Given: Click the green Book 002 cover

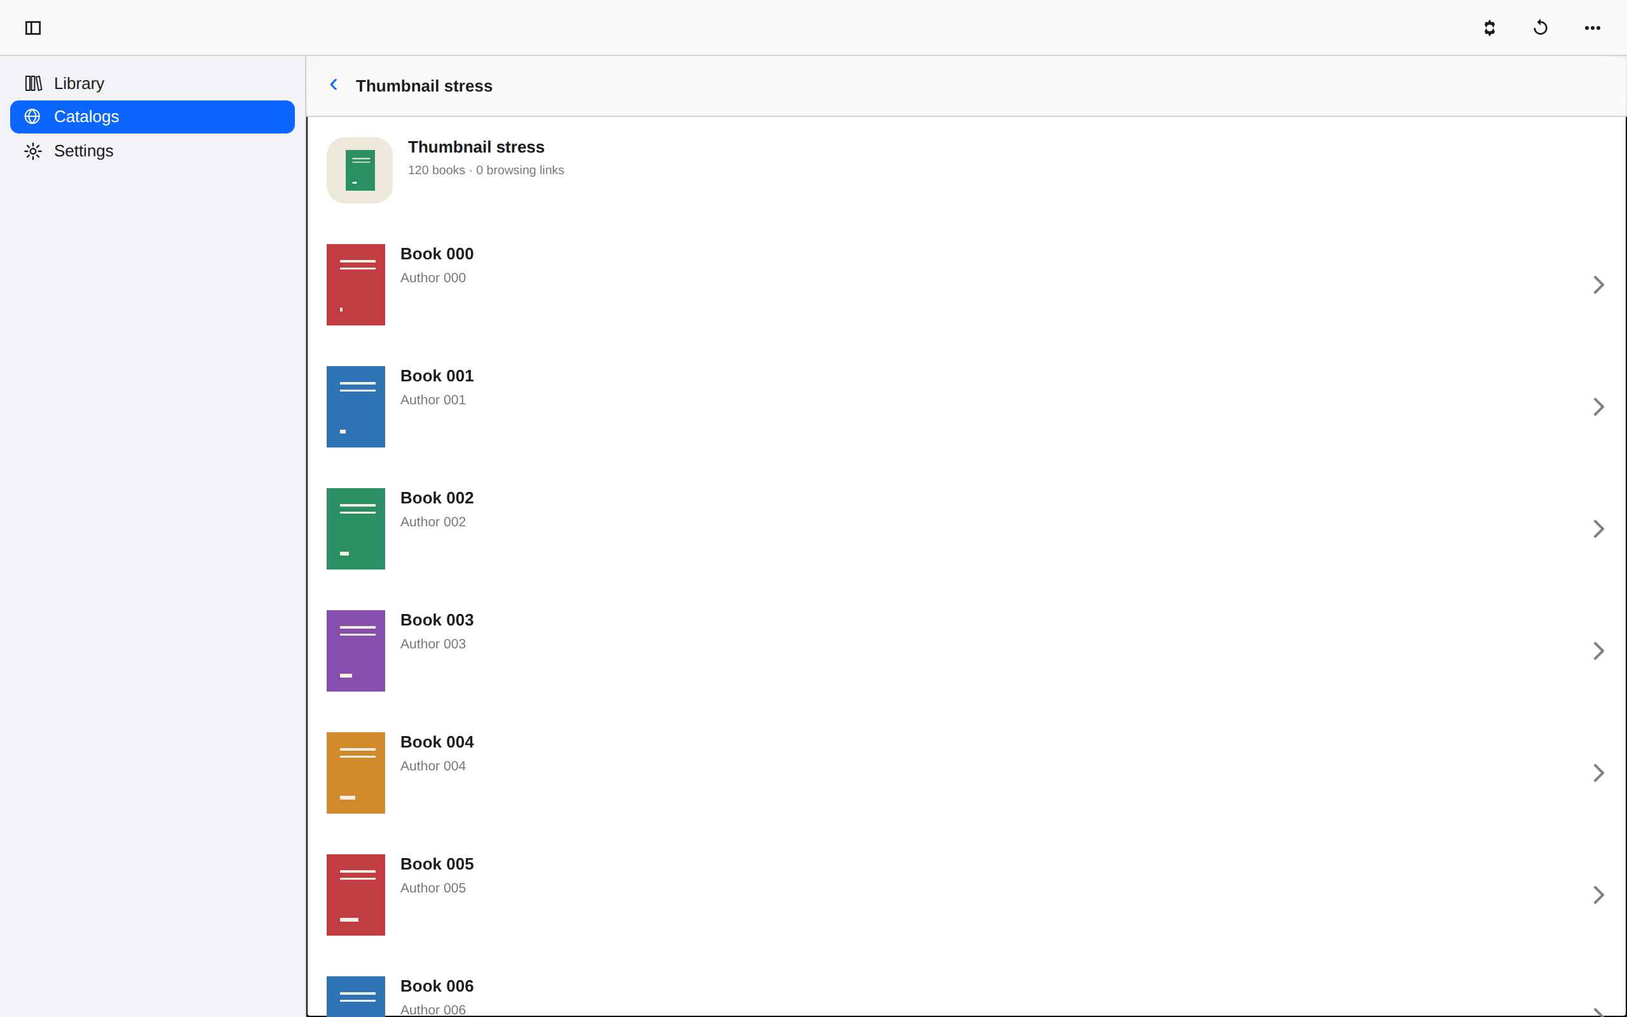Looking at the screenshot, I should 356,529.
